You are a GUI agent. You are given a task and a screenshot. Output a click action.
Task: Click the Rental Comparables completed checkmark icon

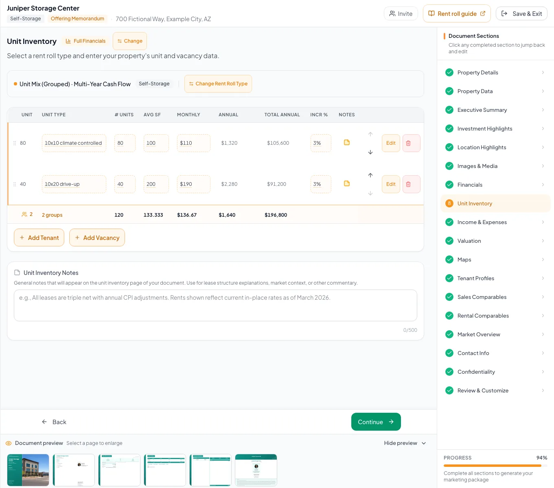tap(449, 316)
